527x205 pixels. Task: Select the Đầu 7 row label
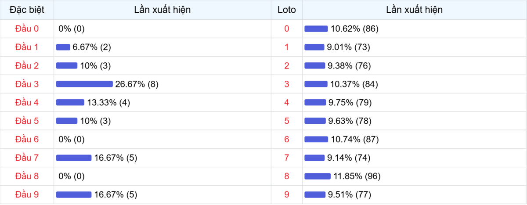coord(27,158)
